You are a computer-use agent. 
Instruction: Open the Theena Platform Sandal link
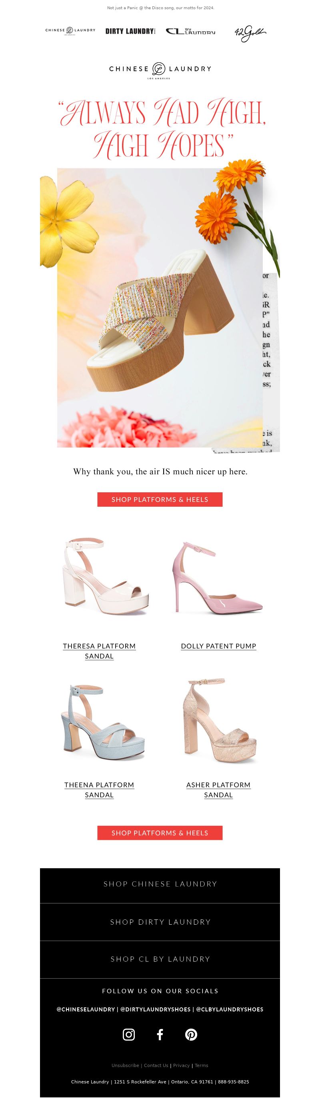(x=100, y=789)
